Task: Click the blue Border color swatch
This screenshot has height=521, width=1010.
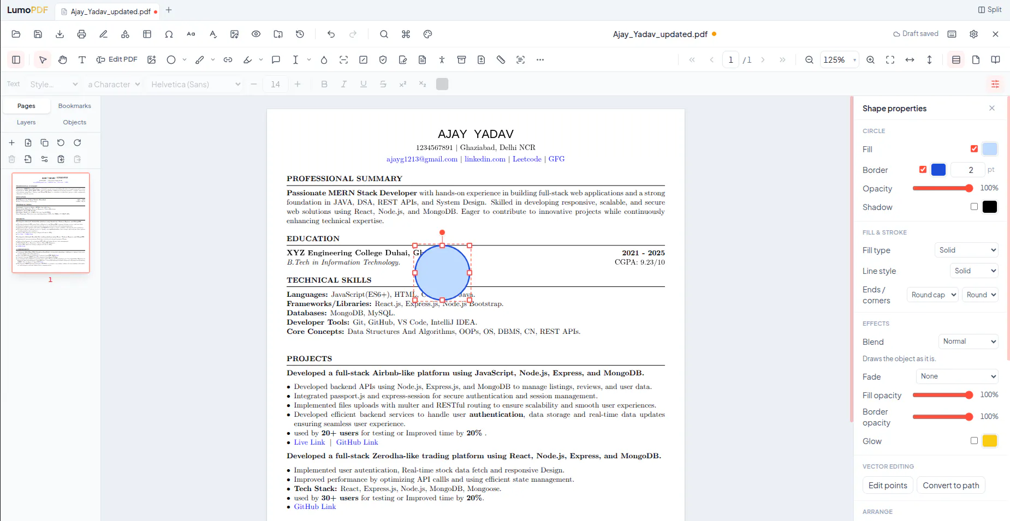Action: pos(938,170)
